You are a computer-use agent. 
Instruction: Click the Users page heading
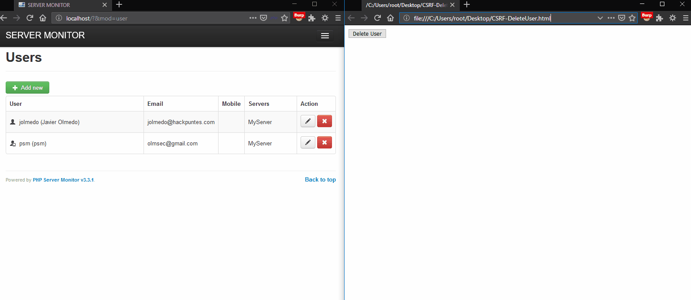(x=24, y=57)
